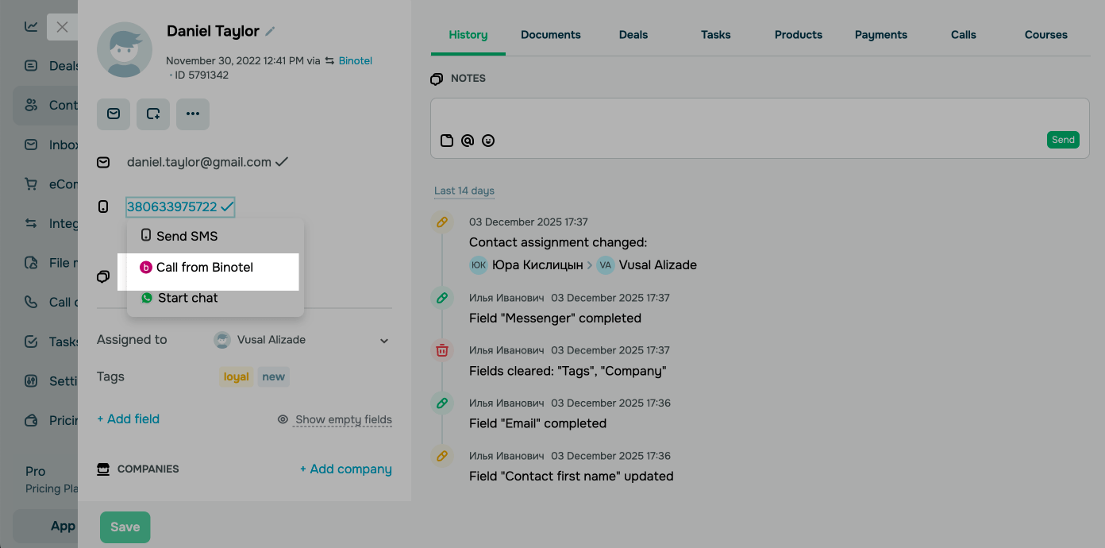Choose Start chat WhatsApp option
The height and width of the screenshot is (548, 1105).
tap(187, 299)
